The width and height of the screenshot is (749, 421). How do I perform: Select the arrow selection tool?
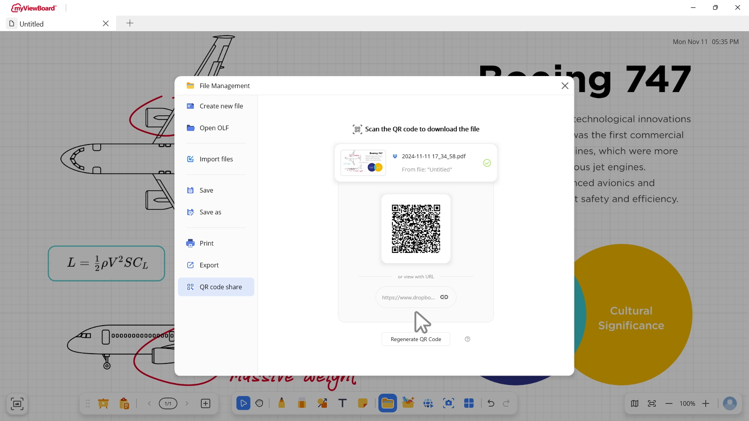(243, 403)
